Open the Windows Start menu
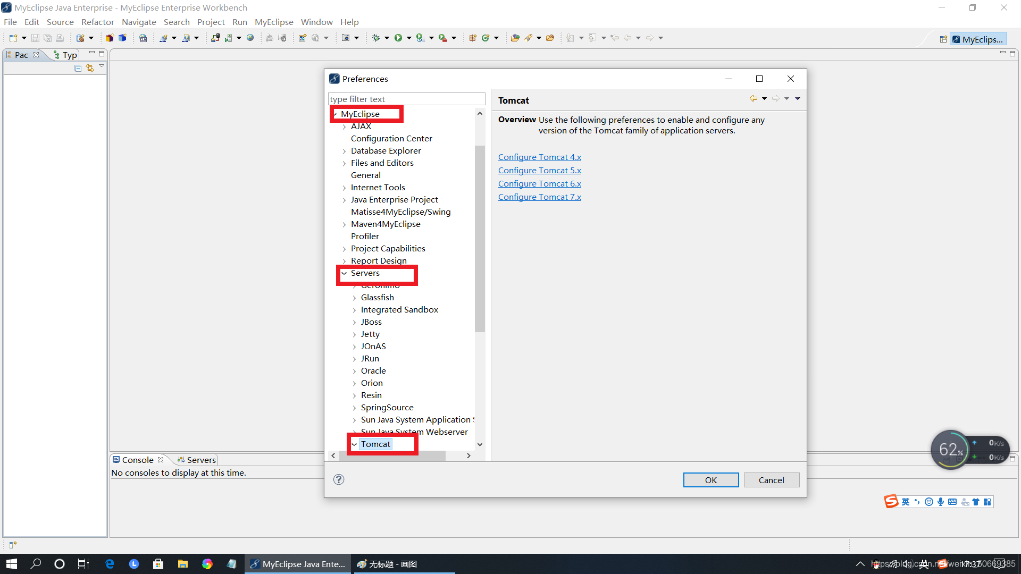The image size is (1021, 574). (x=12, y=564)
